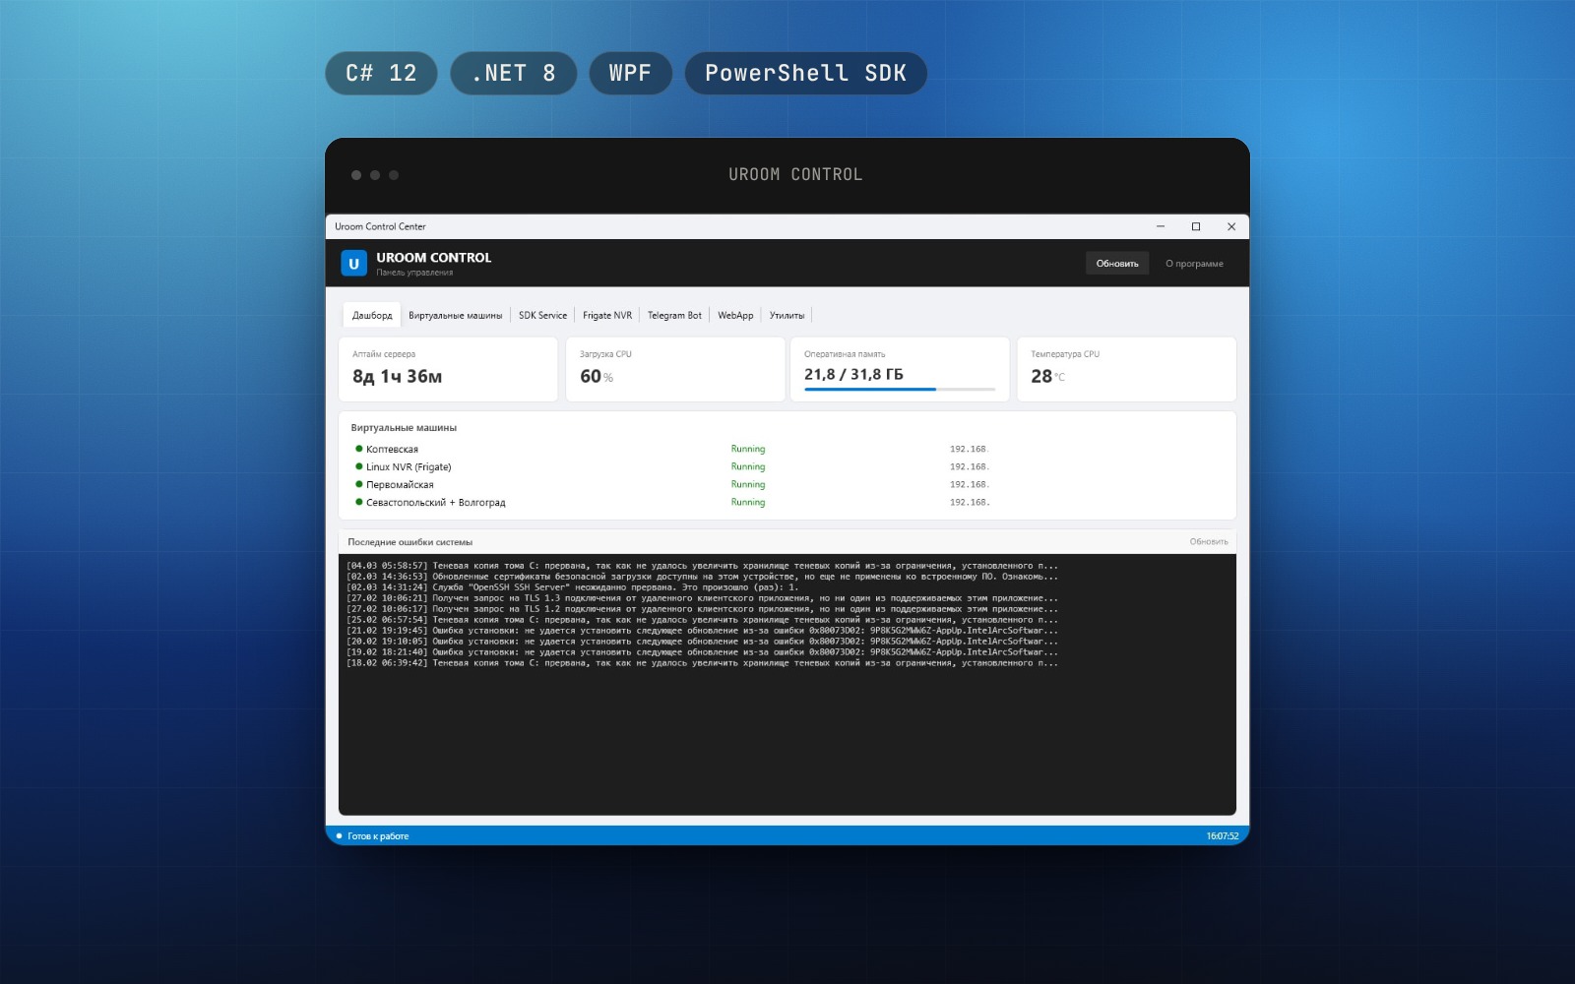Click the WPF badge

(x=630, y=73)
